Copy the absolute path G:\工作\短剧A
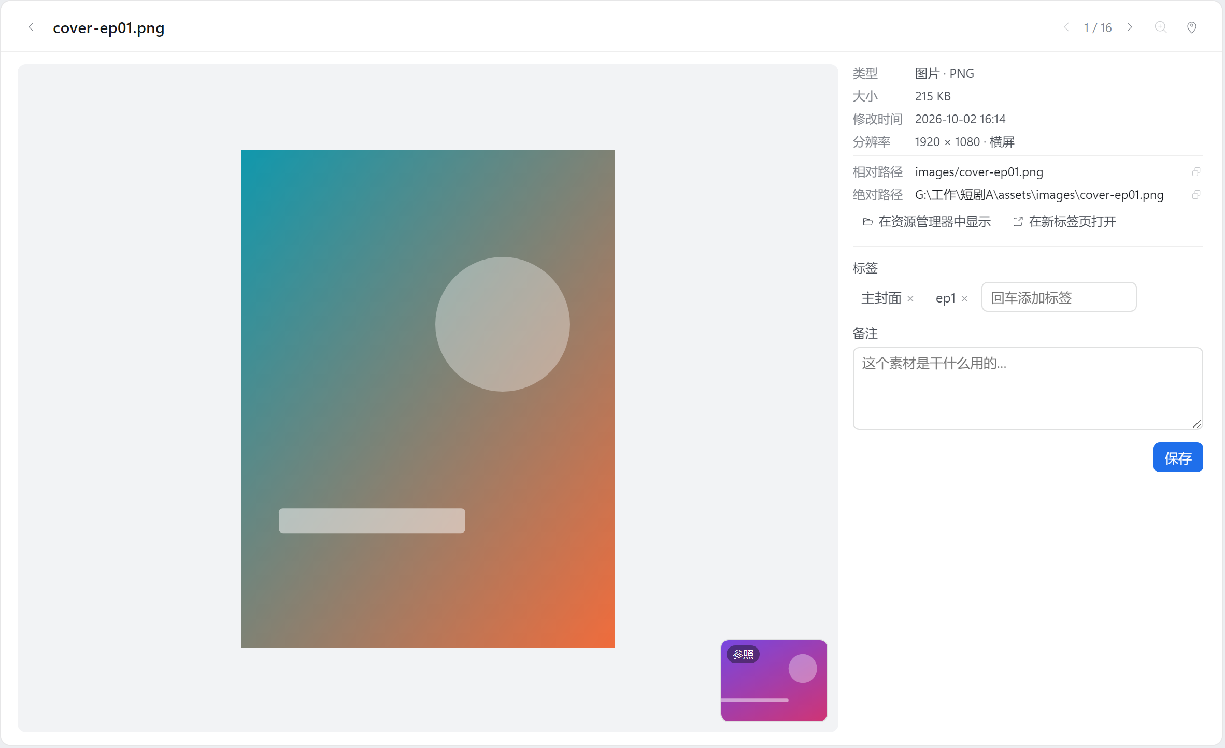The image size is (1225, 748). pyautogui.click(x=1196, y=195)
